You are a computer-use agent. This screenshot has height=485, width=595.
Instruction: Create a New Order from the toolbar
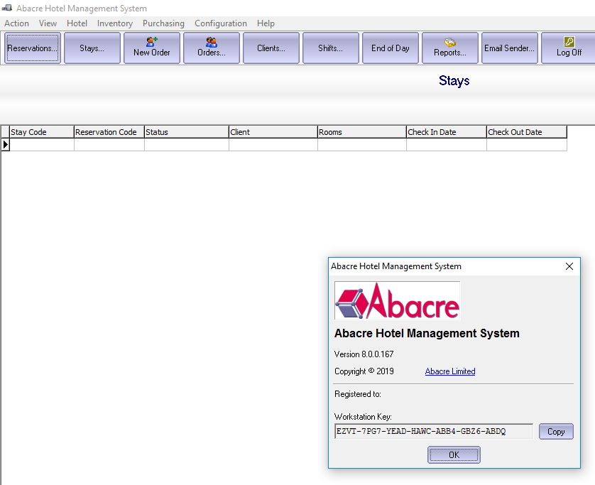(x=151, y=48)
